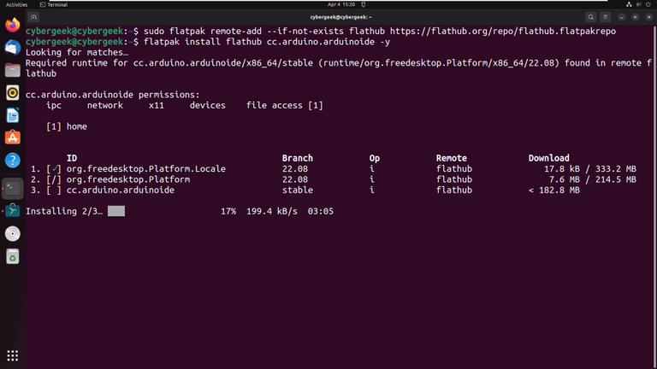Open the disc drive dock icon

coord(12,233)
